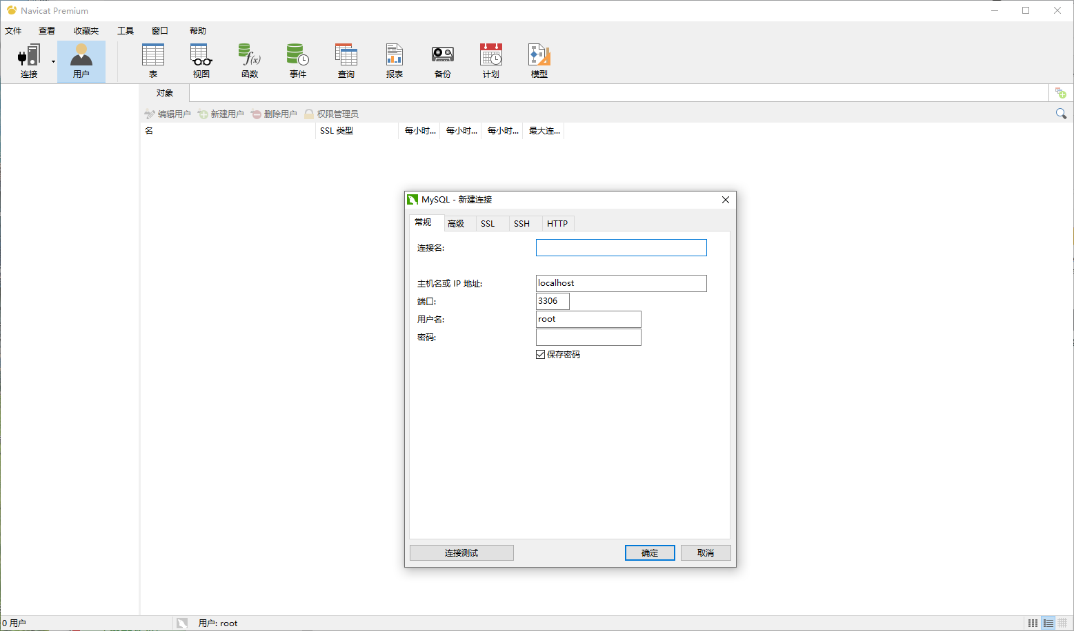The height and width of the screenshot is (631, 1074).
Task: Open the Tools (工具) menu
Action: click(126, 31)
